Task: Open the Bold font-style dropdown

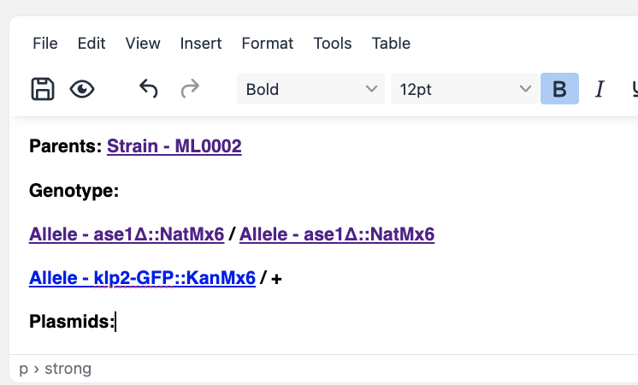Action: click(310, 89)
